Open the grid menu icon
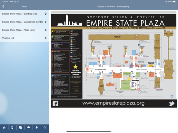The width and height of the screenshot is (178, 133). [x=20, y=128]
